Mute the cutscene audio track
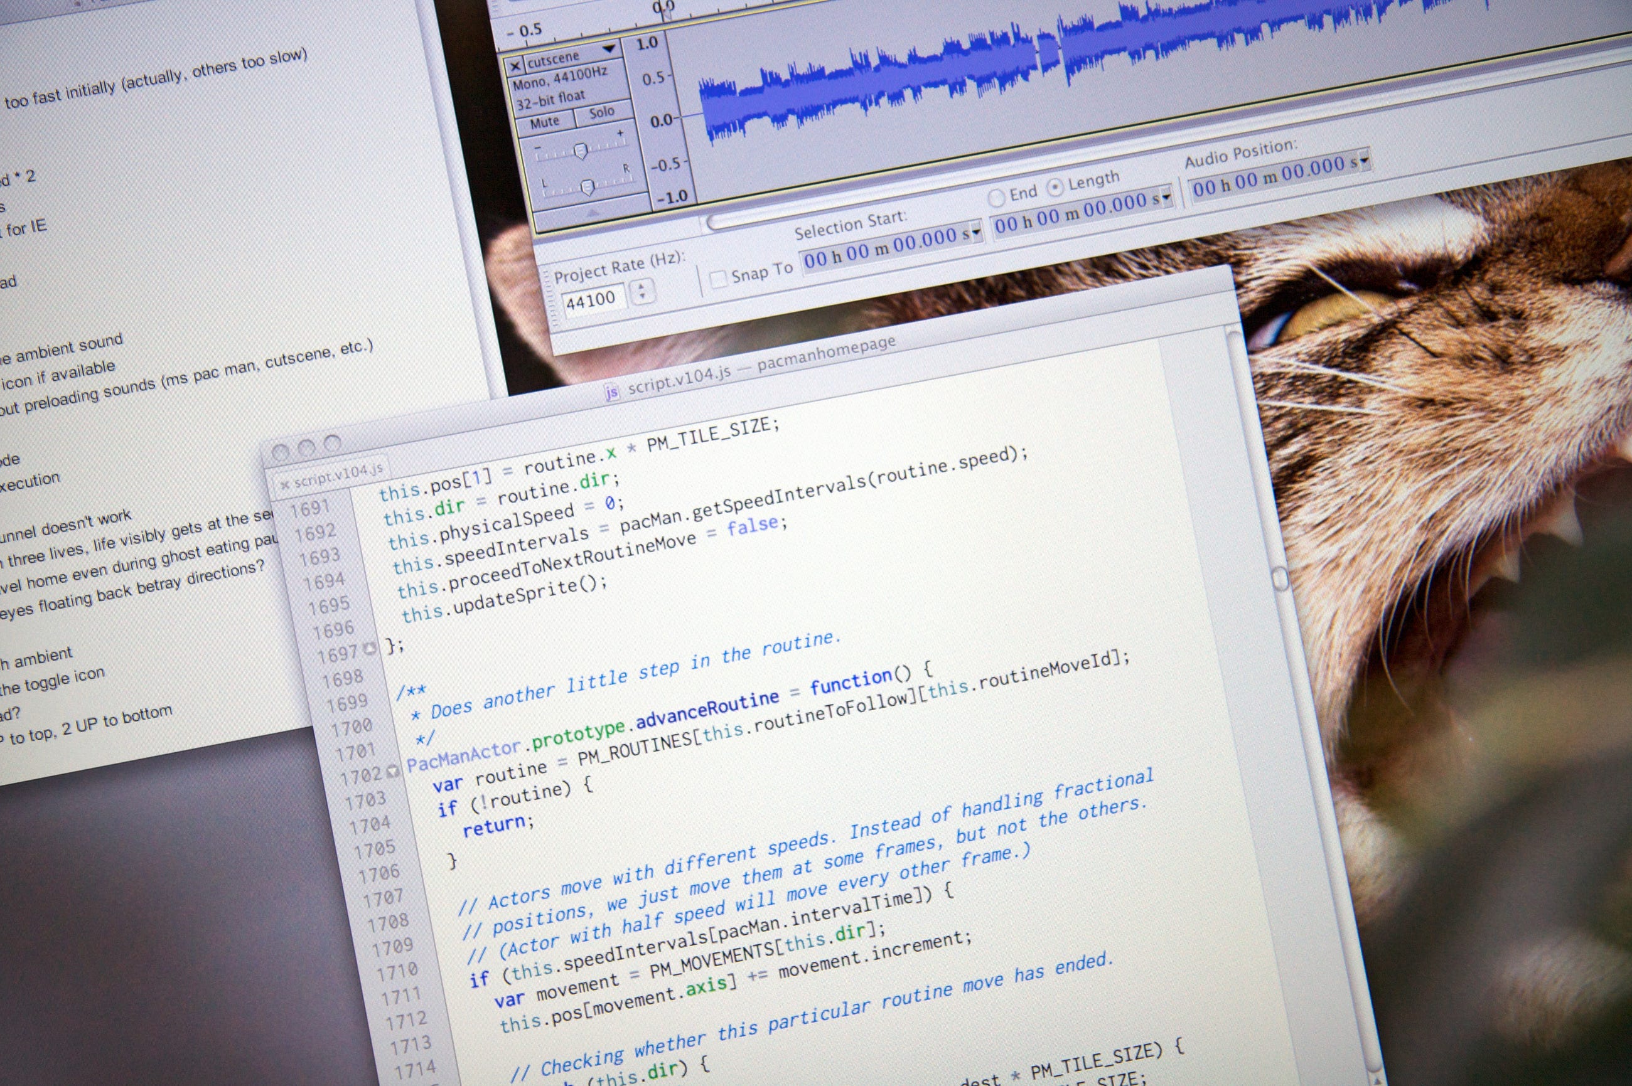1632x1086 pixels. tap(545, 122)
